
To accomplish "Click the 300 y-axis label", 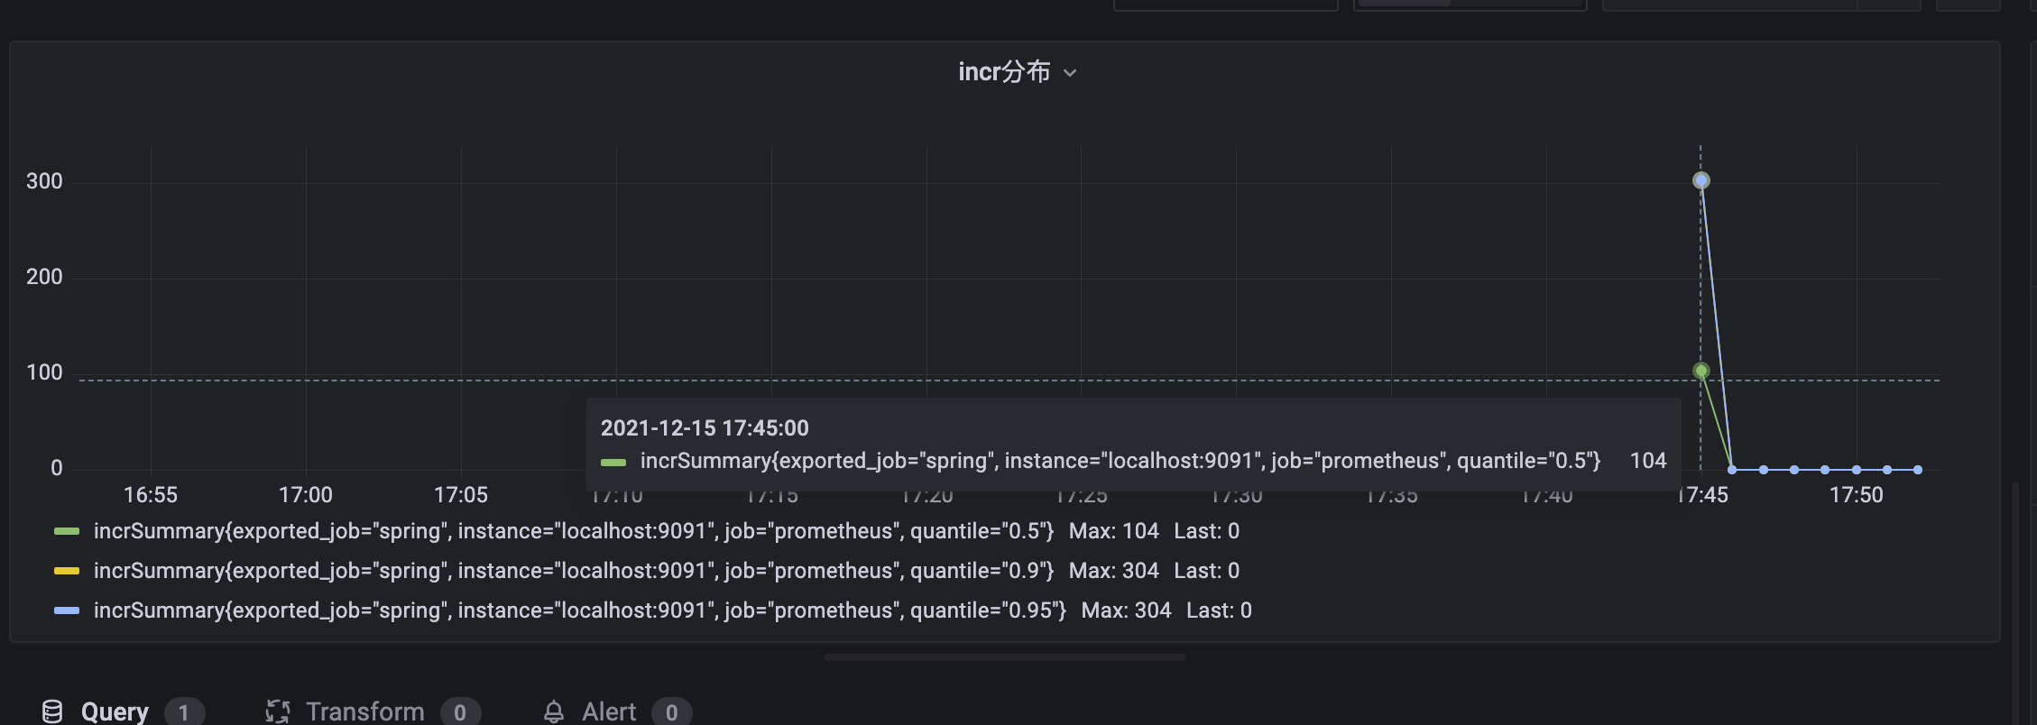I will (44, 181).
